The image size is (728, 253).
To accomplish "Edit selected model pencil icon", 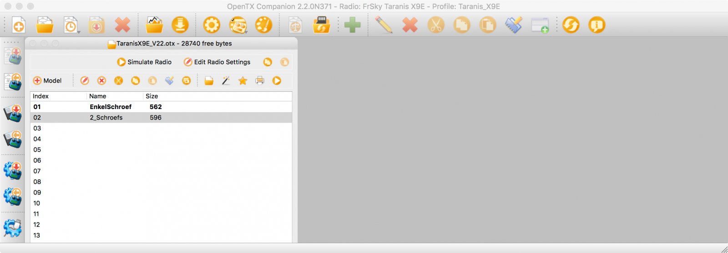I will (85, 81).
